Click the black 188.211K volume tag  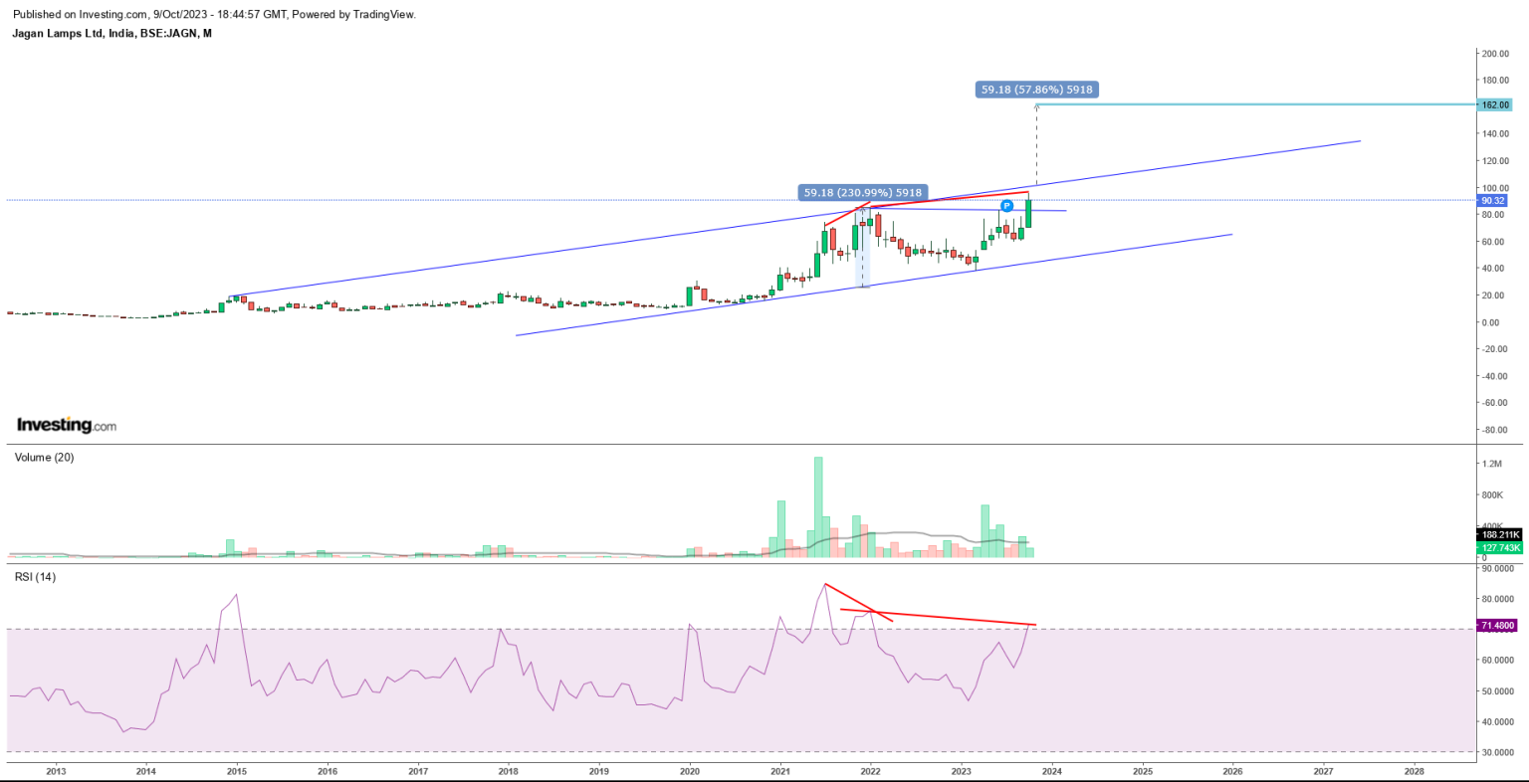[x=1500, y=534]
